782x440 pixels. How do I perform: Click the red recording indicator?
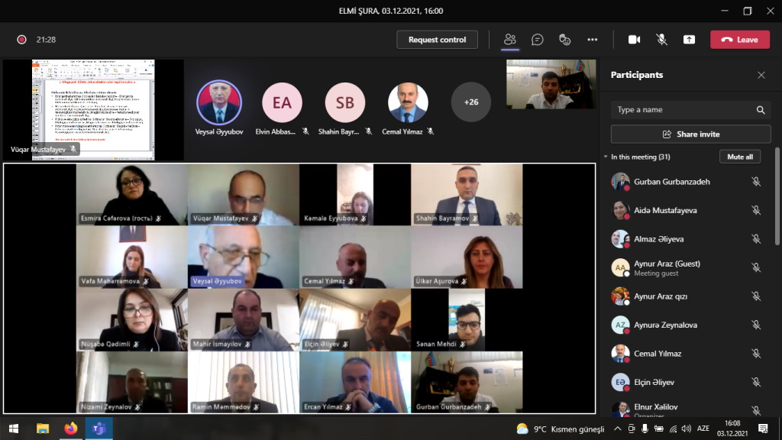21,40
